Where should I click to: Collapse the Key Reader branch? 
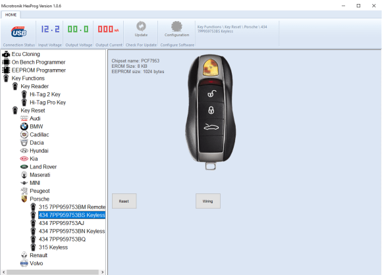click(x=35, y=86)
